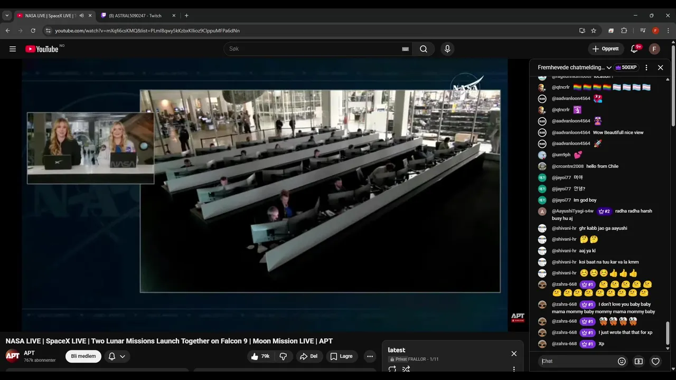Close the ASTRAL5090247 Twitch tab
This screenshot has width=676, height=380.
coord(174,16)
